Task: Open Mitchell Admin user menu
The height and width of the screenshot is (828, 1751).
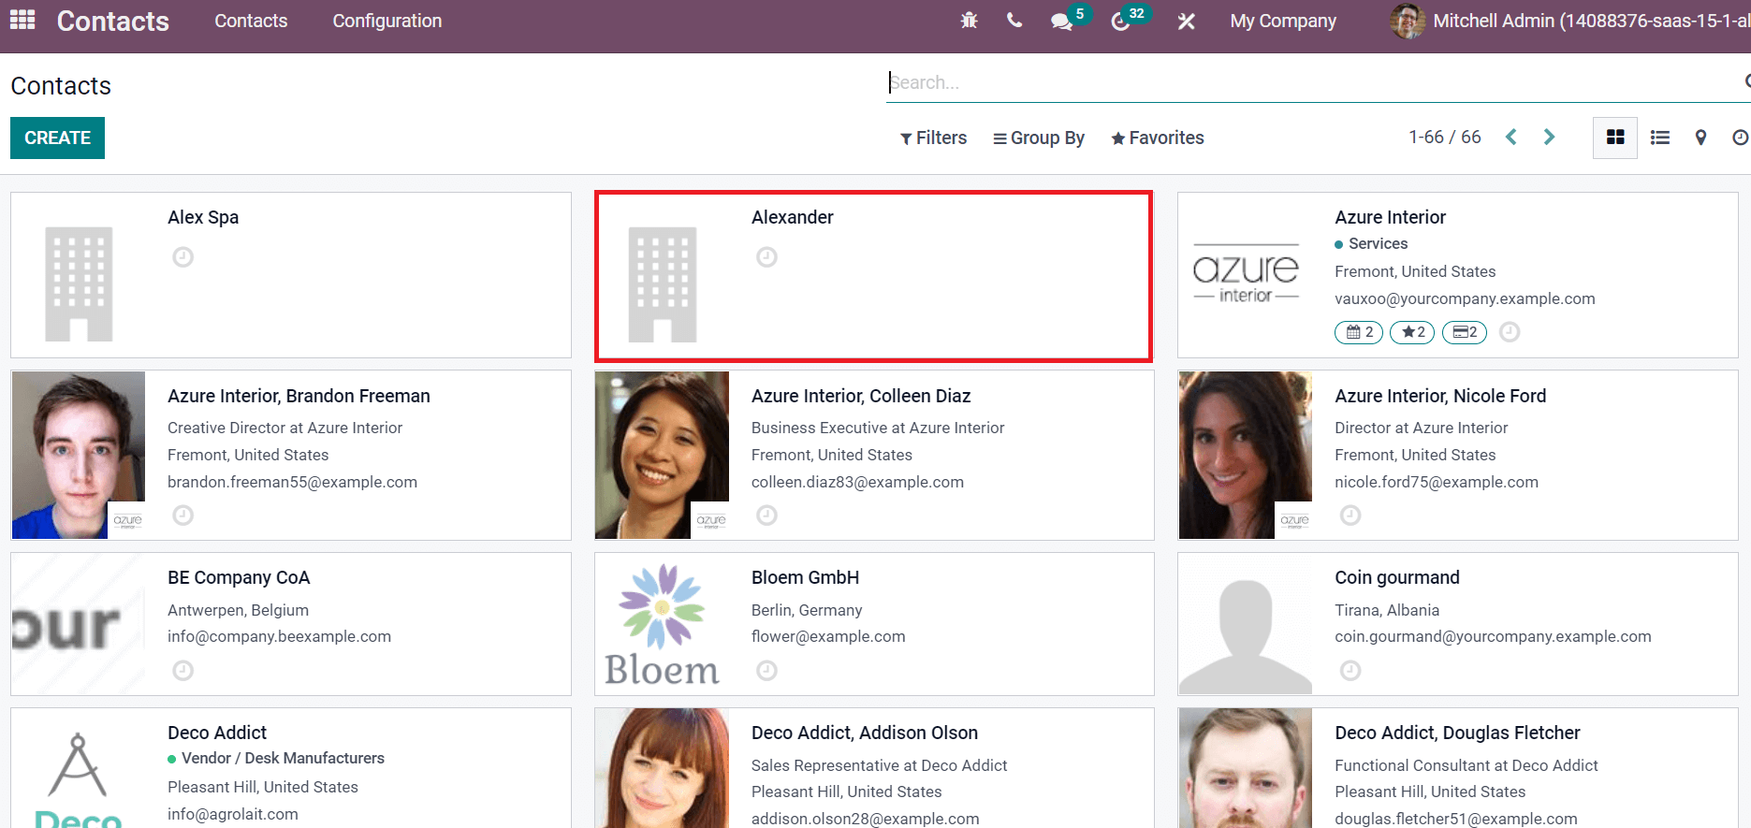Action: [x=1569, y=21]
